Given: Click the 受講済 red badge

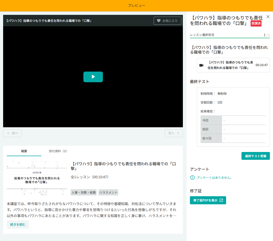Looking at the screenshot, I should (x=256, y=23).
